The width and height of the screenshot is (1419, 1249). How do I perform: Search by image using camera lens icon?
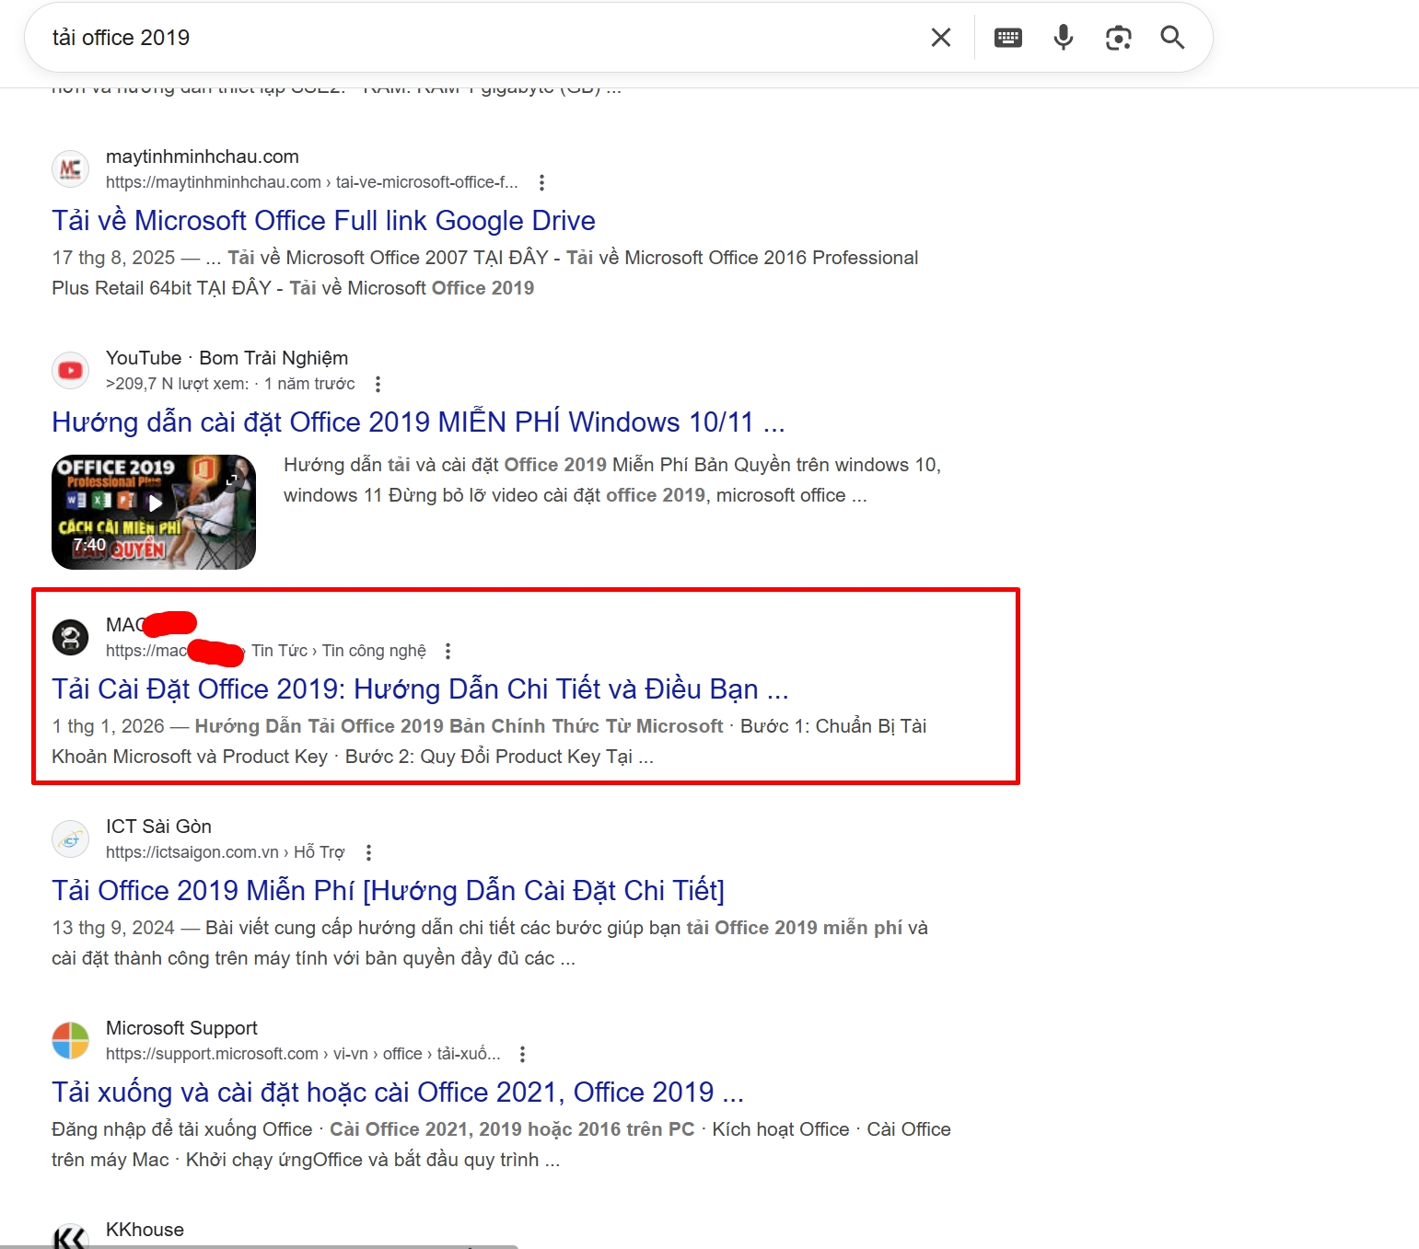pos(1118,38)
